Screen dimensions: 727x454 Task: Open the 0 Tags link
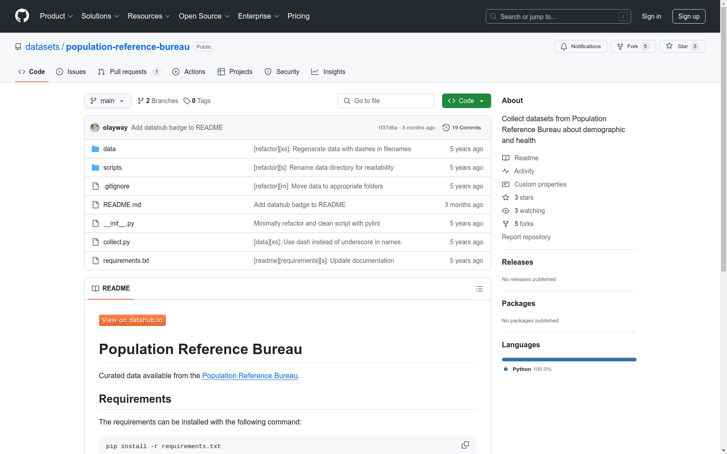(197, 101)
